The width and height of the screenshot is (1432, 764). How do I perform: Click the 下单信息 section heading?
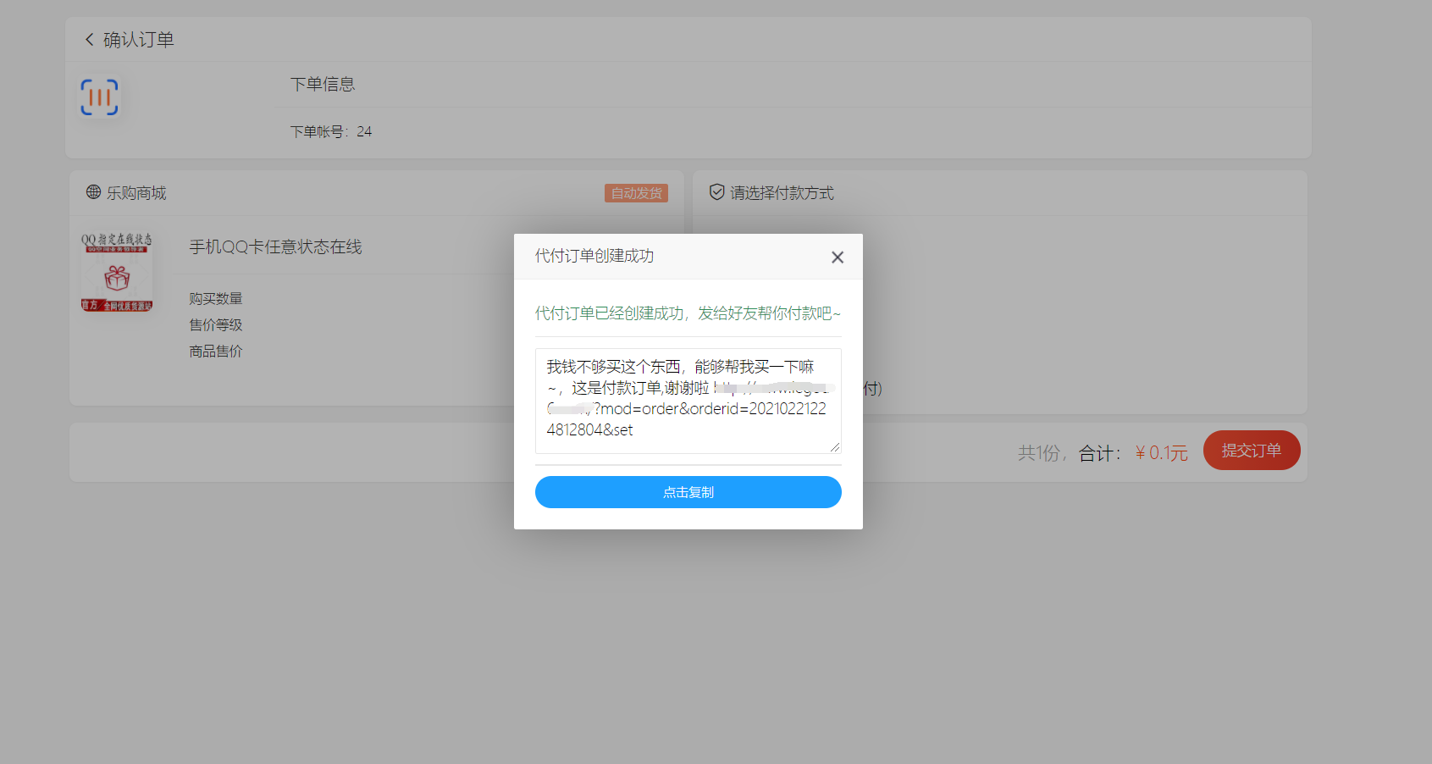coord(323,84)
